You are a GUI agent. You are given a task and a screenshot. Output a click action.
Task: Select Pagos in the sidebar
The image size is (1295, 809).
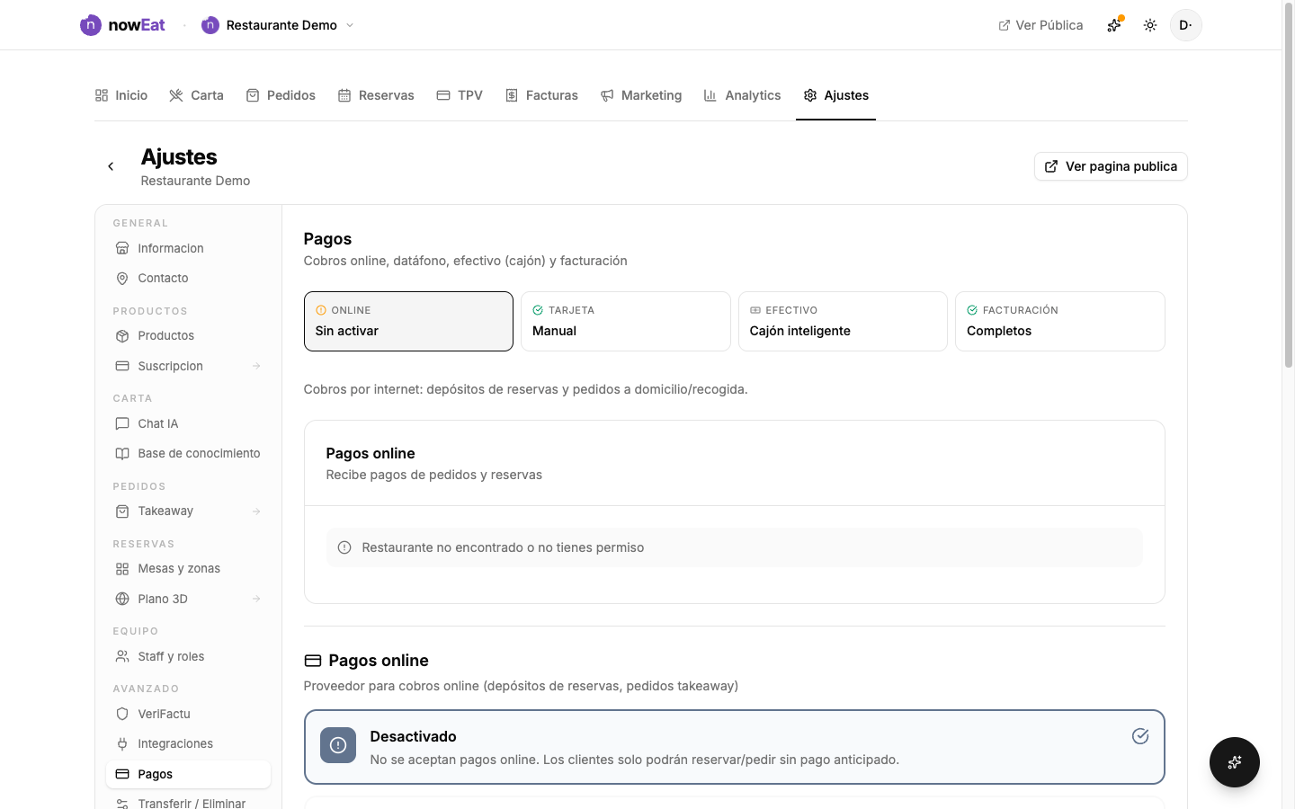(188, 774)
